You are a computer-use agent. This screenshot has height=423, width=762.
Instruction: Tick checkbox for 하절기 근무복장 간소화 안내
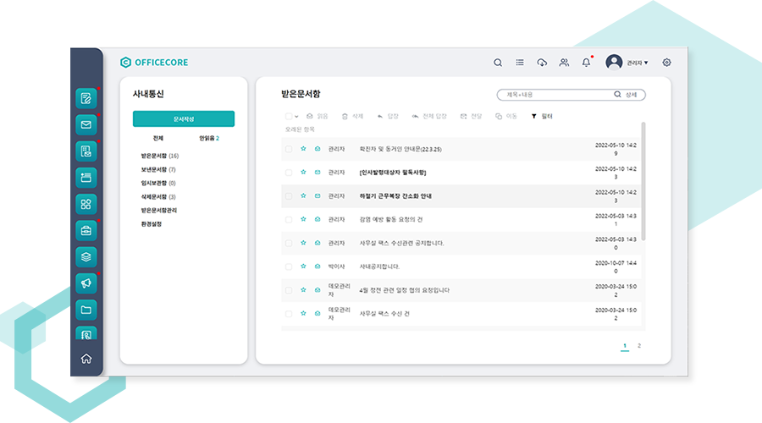pyautogui.click(x=289, y=196)
